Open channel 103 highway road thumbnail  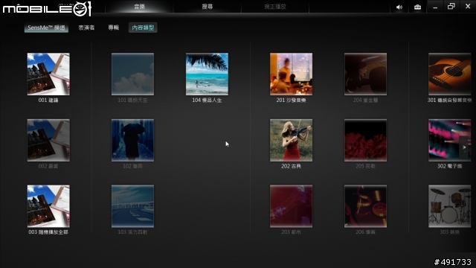pyautogui.click(x=132, y=206)
